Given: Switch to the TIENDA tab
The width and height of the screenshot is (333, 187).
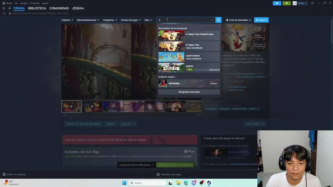Looking at the screenshot, I should [x=19, y=8].
